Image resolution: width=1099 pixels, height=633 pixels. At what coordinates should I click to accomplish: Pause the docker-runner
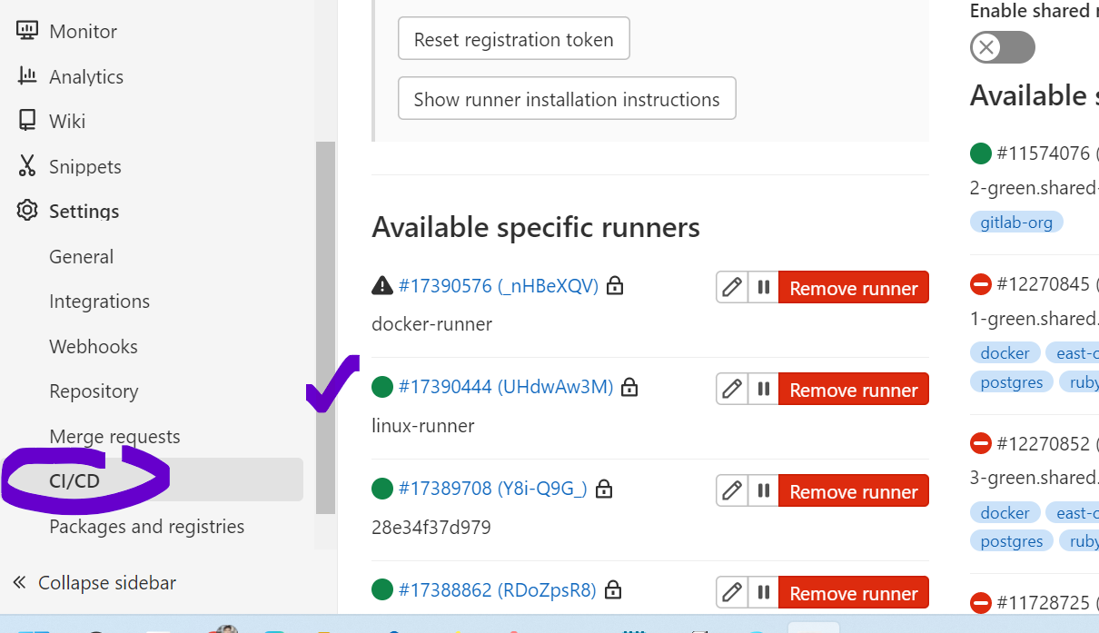pyautogui.click(x=763, y=287)
